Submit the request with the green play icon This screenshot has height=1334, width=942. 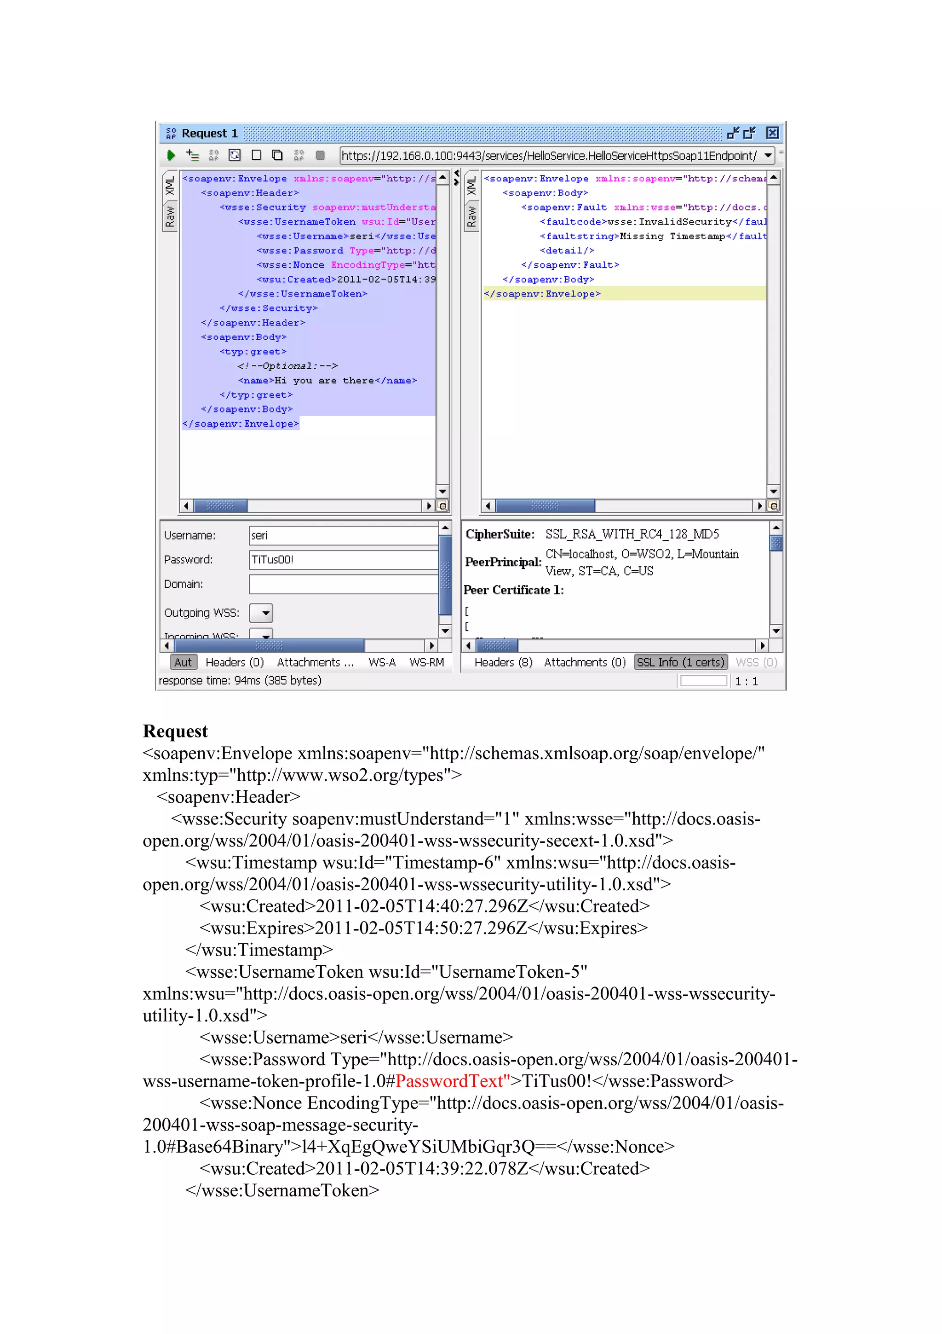click(x=171, y=155)
